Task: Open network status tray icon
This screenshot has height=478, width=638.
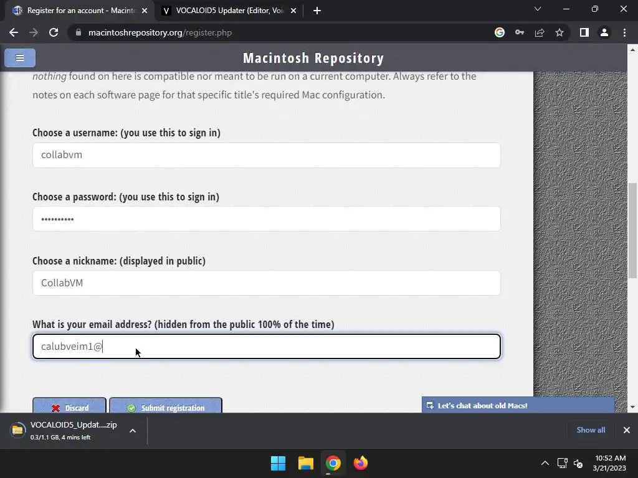Action: [x=563, y=463]
